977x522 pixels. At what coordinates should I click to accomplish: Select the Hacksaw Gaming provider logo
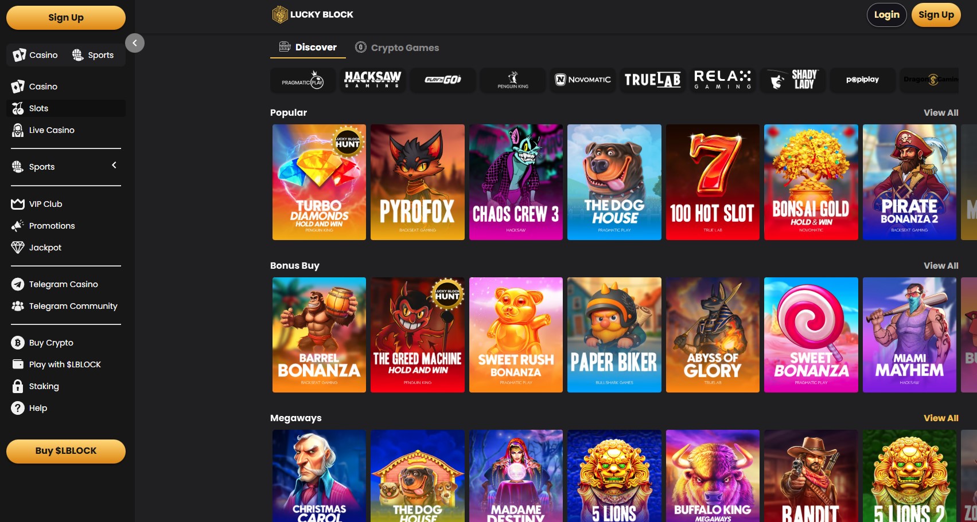[x=372, y=80]
